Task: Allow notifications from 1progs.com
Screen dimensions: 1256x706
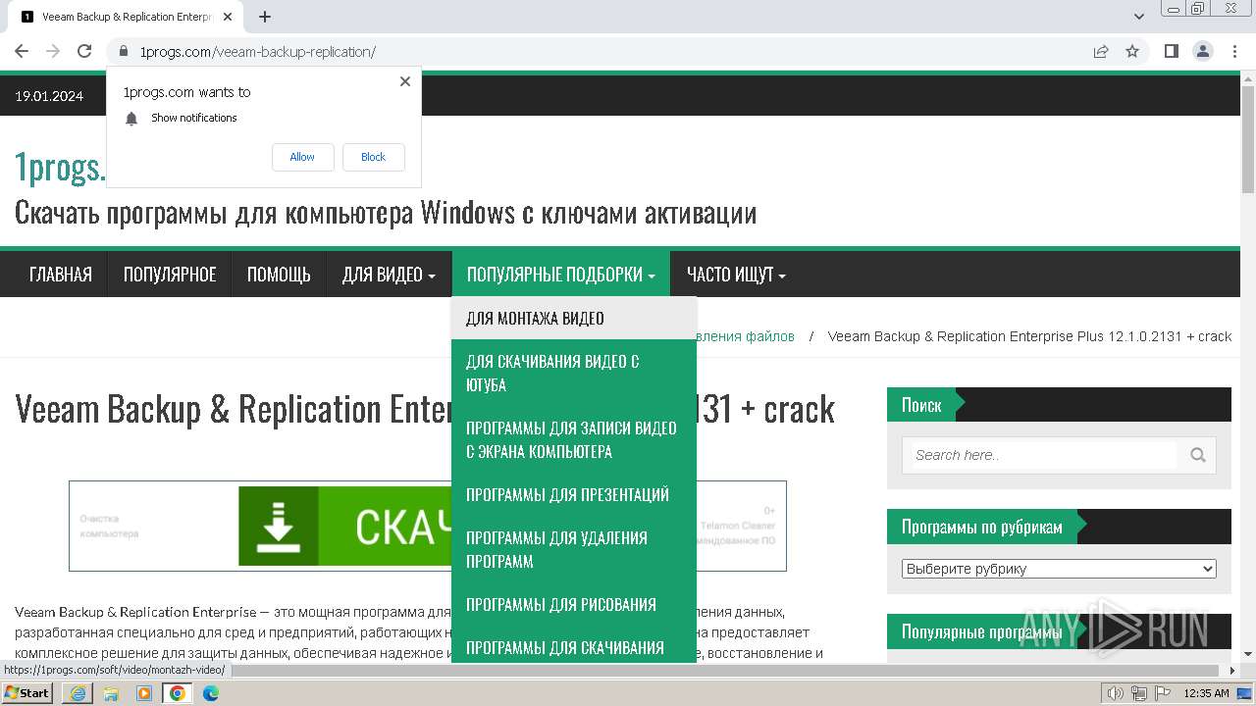Action: click(x=302, y=157)
